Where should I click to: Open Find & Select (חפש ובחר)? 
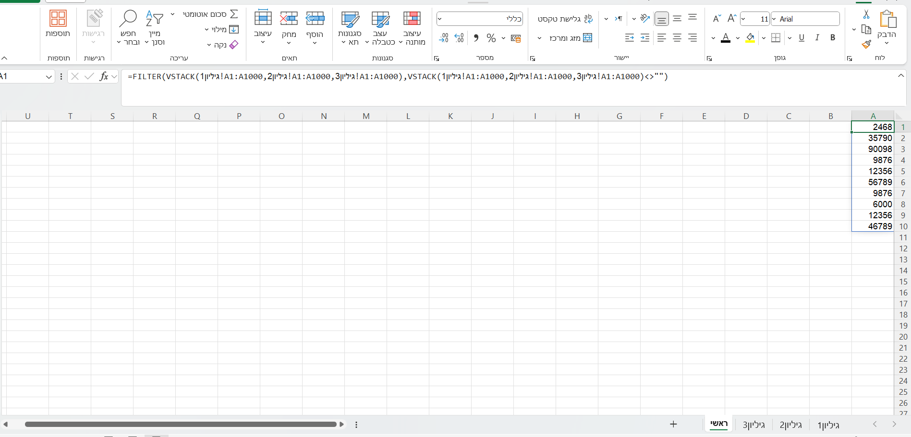(128, 28)
